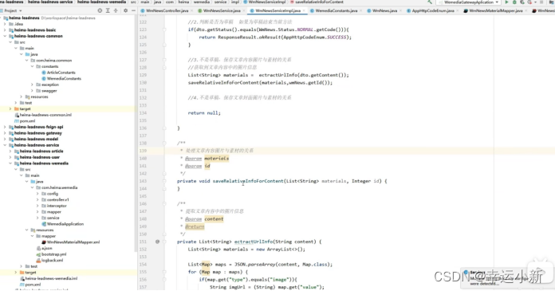Collapse all nodes in Project panel
This screenshot has height=291, width=555.
click(116, 10)
